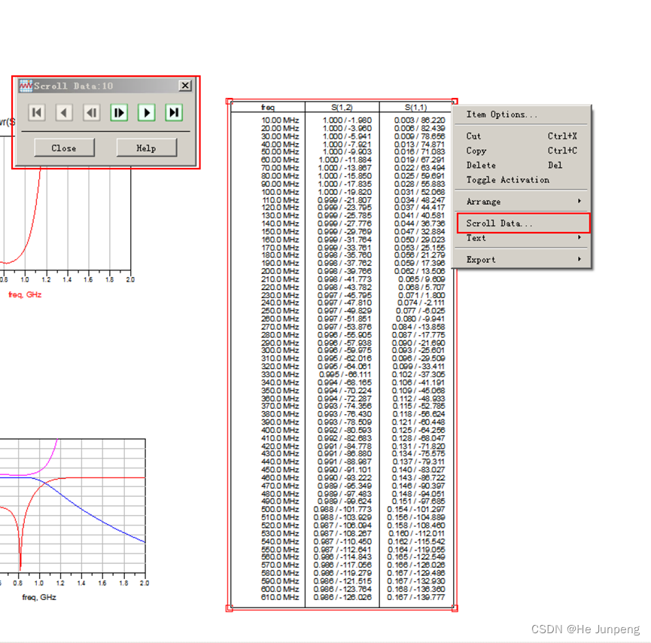
Task: Click the forward play icon in Scroll Data
Action: tap(146, 112)
